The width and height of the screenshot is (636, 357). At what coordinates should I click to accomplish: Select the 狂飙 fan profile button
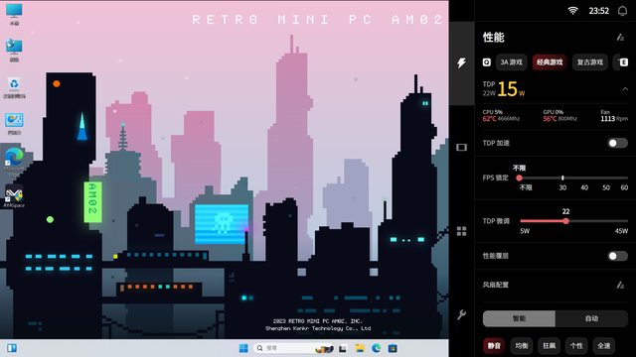click(550, 346)
